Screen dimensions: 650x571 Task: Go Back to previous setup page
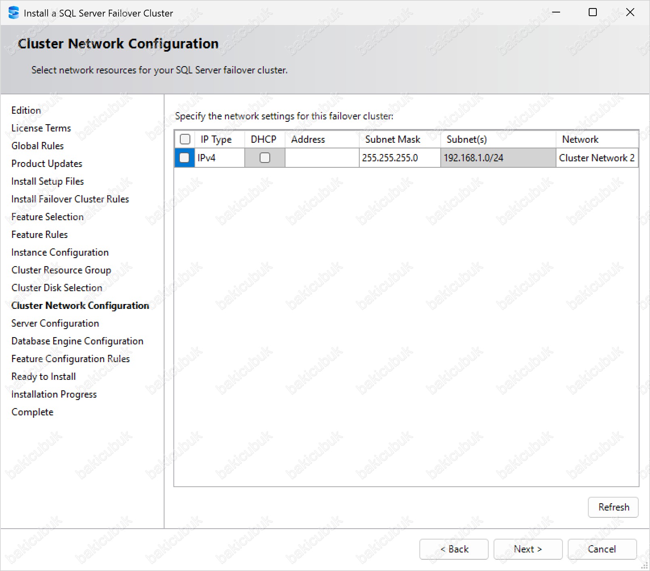(x=454, y=549)
